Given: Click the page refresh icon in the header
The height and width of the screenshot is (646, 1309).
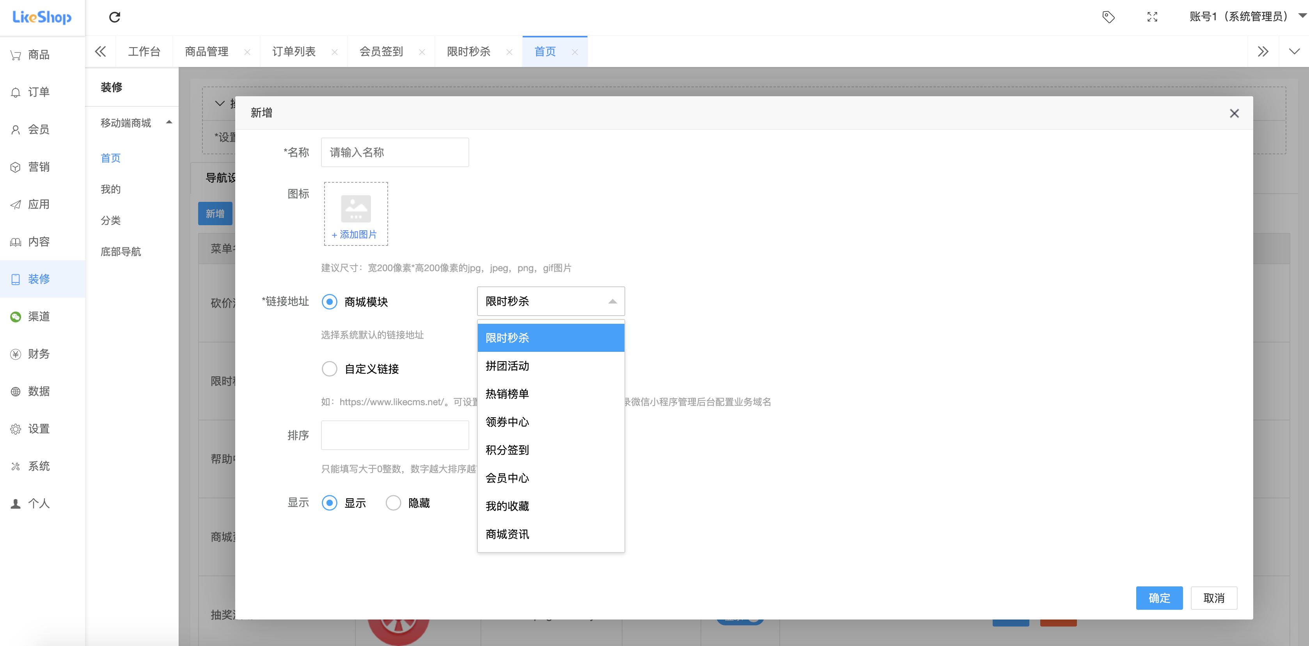Looking at the screenshot, I should [x=115, y=17].
